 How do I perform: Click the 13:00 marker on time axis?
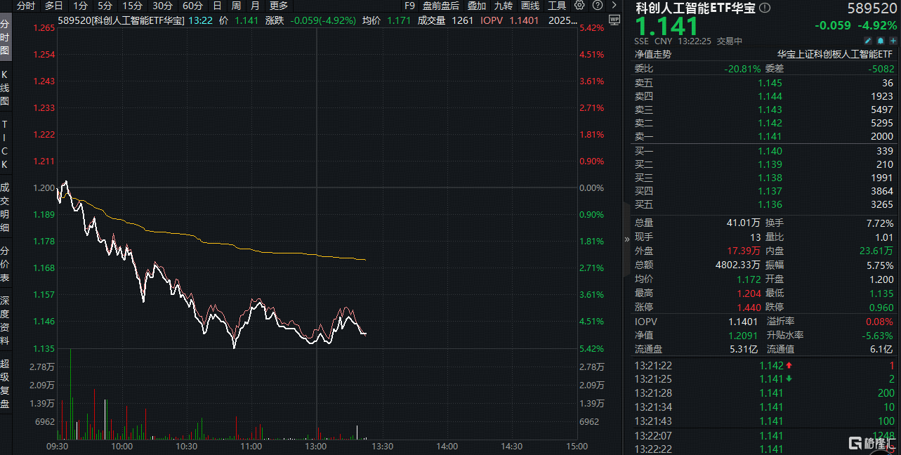316,446
